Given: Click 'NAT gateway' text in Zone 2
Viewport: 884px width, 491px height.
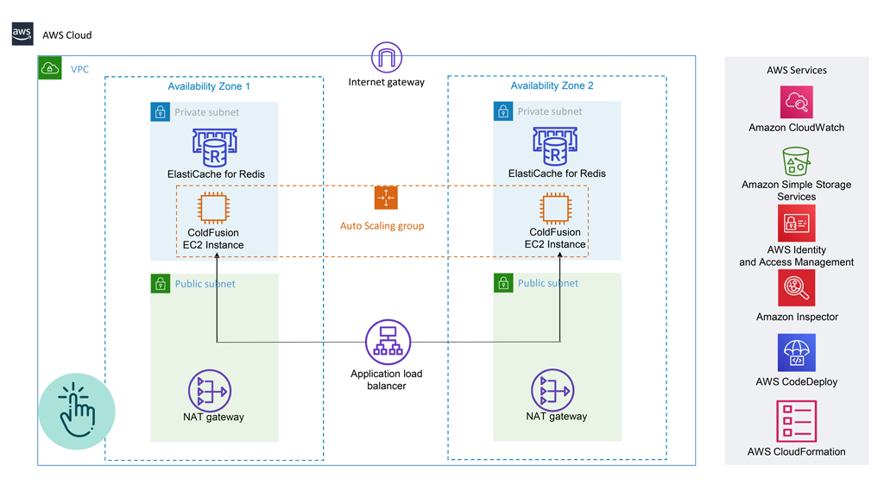Looking at the screenshot, I should [x=557, y=417].
